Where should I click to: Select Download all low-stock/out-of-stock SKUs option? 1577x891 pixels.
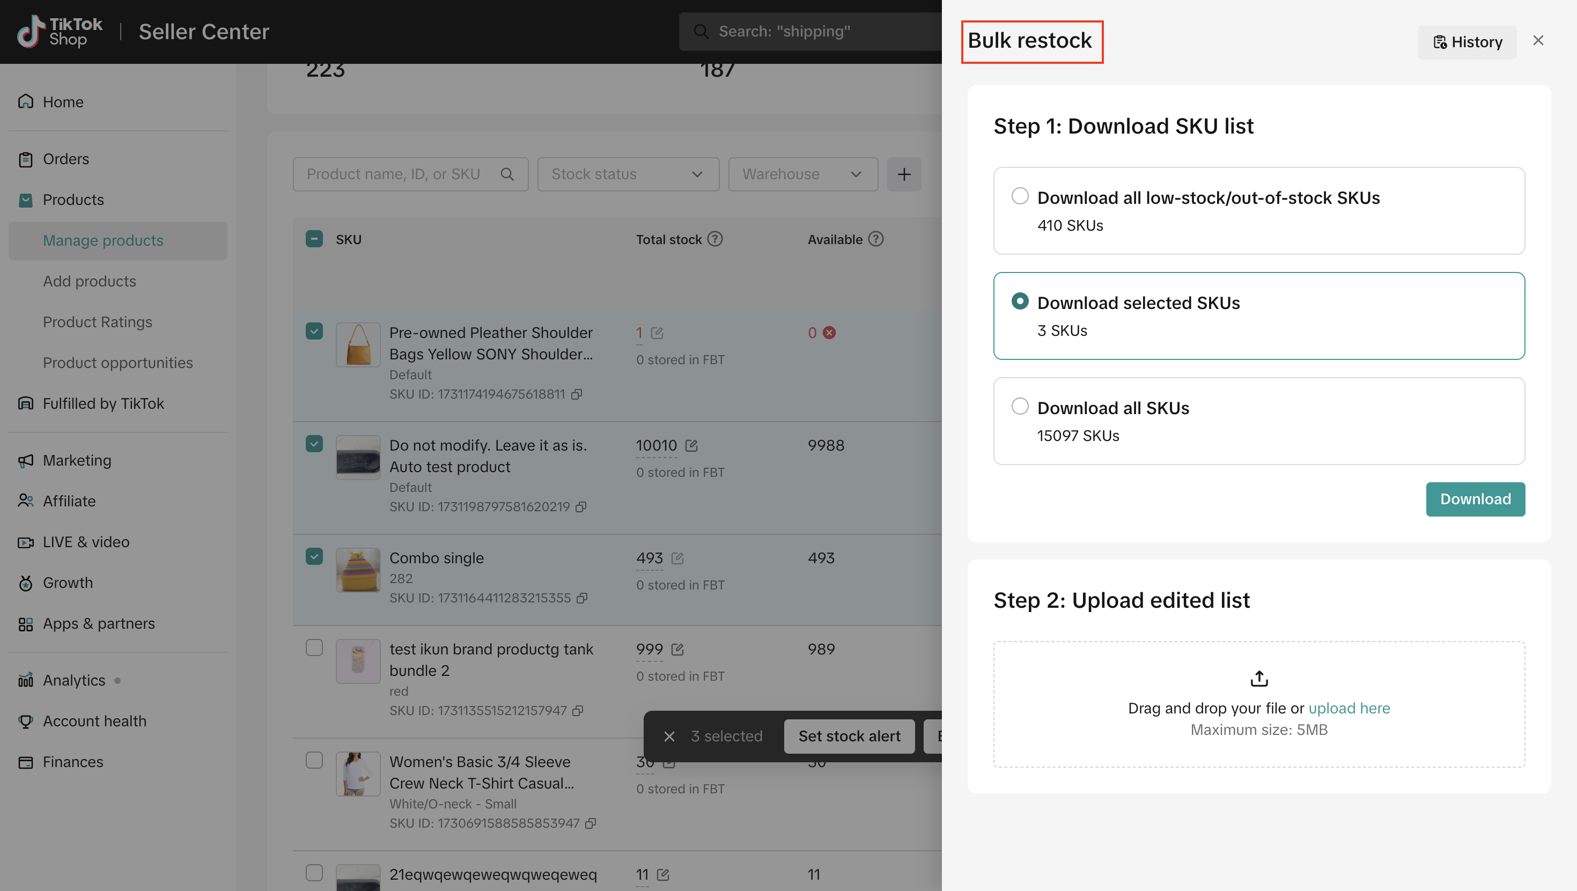click(x=1020, y=196)
